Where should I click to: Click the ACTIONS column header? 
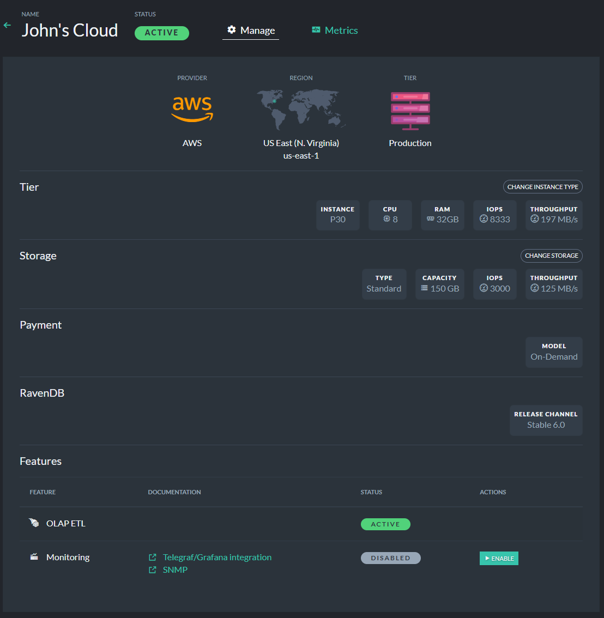pyautogui.click(x=493, y=492)
